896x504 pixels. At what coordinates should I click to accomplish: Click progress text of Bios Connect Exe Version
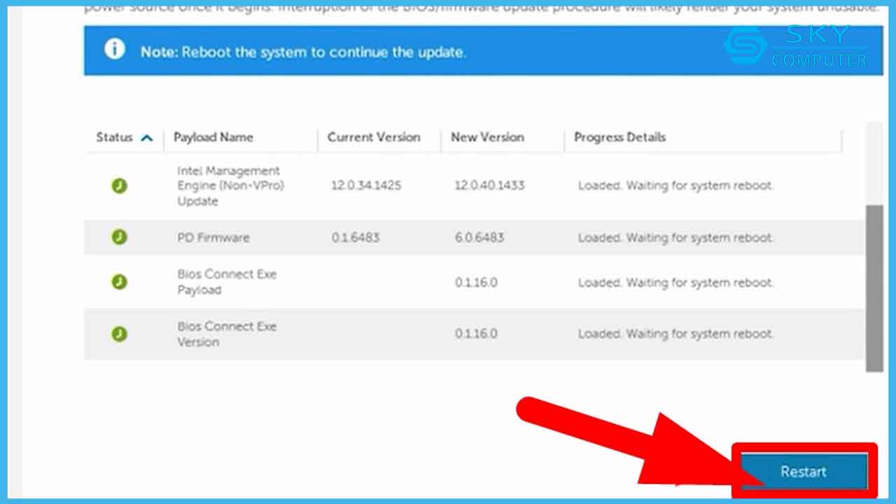click(676, 334)
